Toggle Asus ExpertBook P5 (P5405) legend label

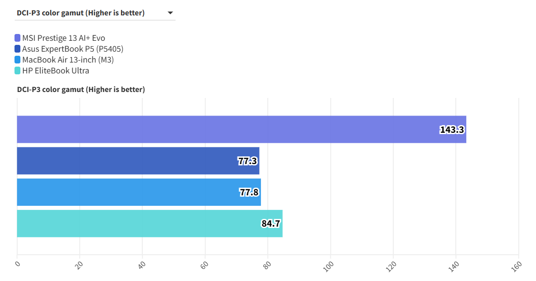[72, 49]
